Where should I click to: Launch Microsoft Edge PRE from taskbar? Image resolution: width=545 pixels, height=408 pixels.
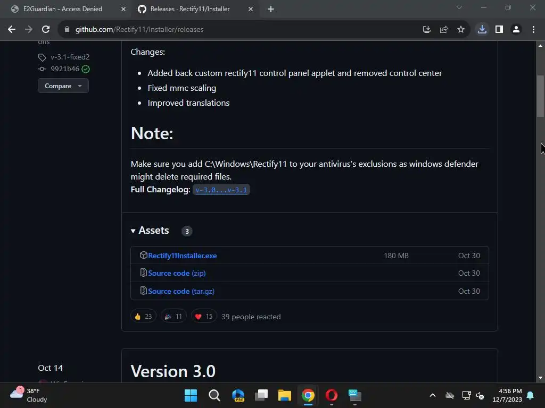coord(238,395)
